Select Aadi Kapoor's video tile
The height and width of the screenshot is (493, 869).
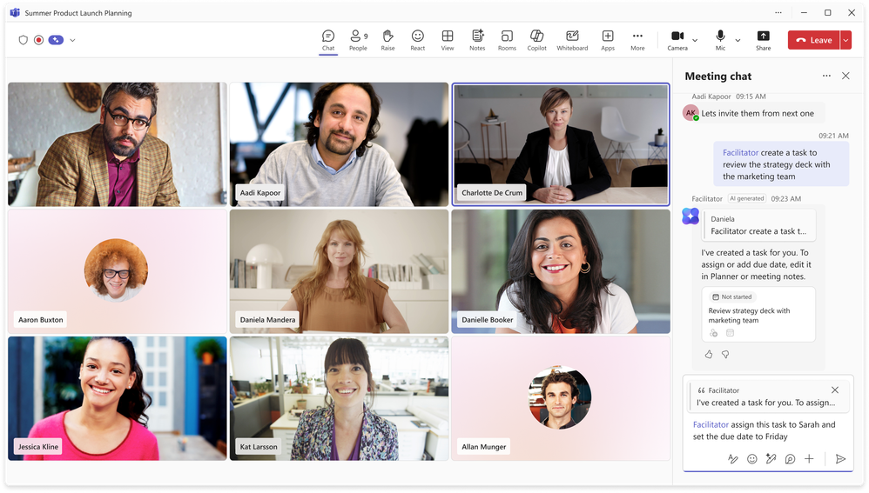(x=340, y=144)
